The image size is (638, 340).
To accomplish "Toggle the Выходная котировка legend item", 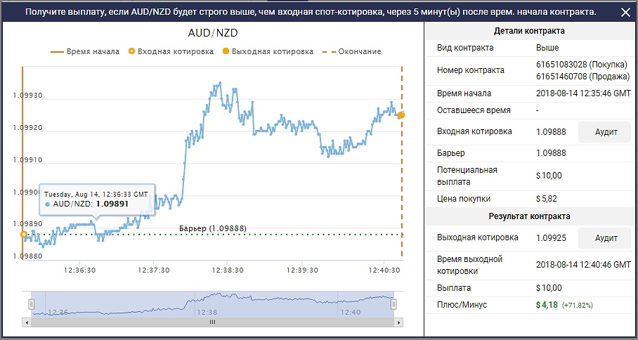I will click(268, 52).
